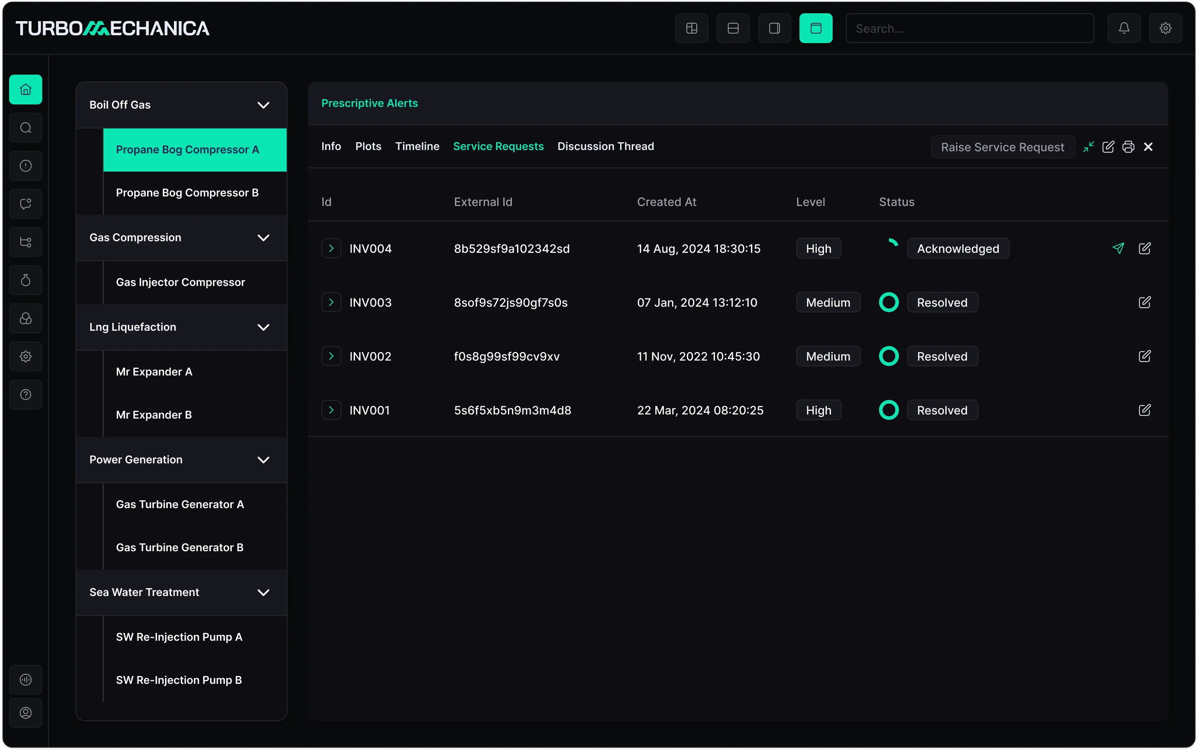Open the Home icon in sidebar
The width and height of the screenshot is (1198, 751).
[x=25, y=90]
